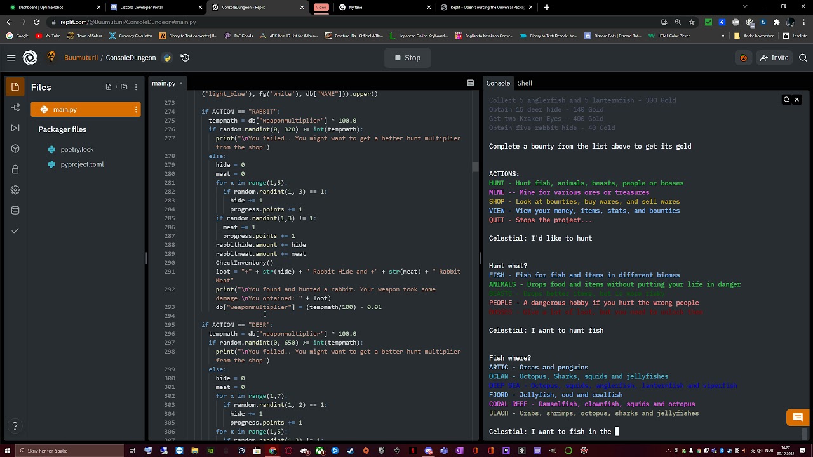
Task: Click the console vertical scrollbar thumb
Action: point(805,434)
